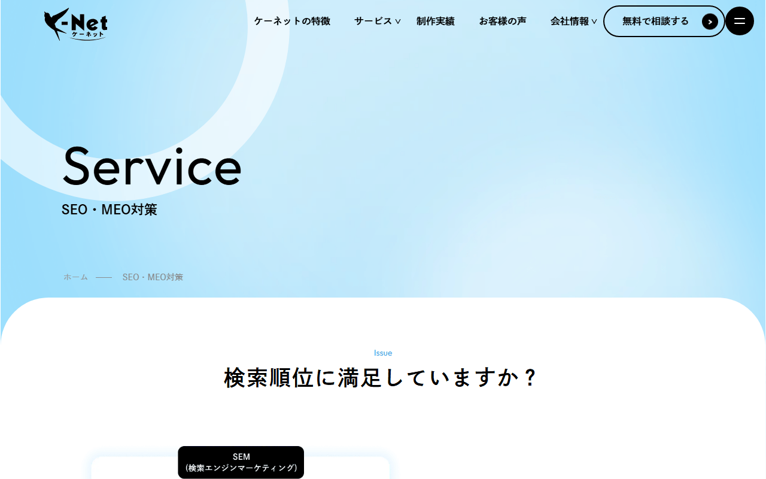Click the 無料で相談する button
The height and width of the screenshot is (479, 766).
tap(664, 21)
